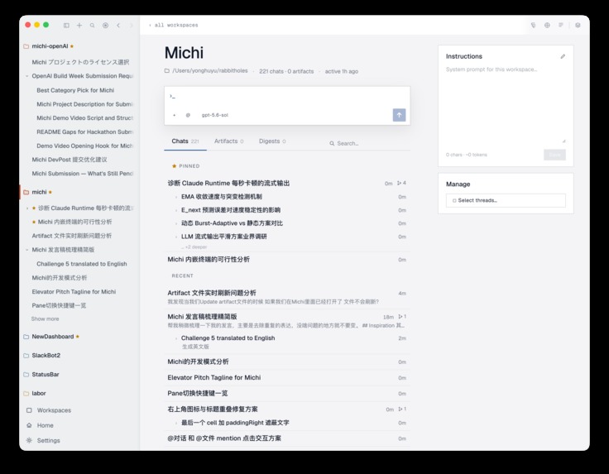Click the Search field in the chats list
Viewport: 609px width, 474px height.
(369, 143)
